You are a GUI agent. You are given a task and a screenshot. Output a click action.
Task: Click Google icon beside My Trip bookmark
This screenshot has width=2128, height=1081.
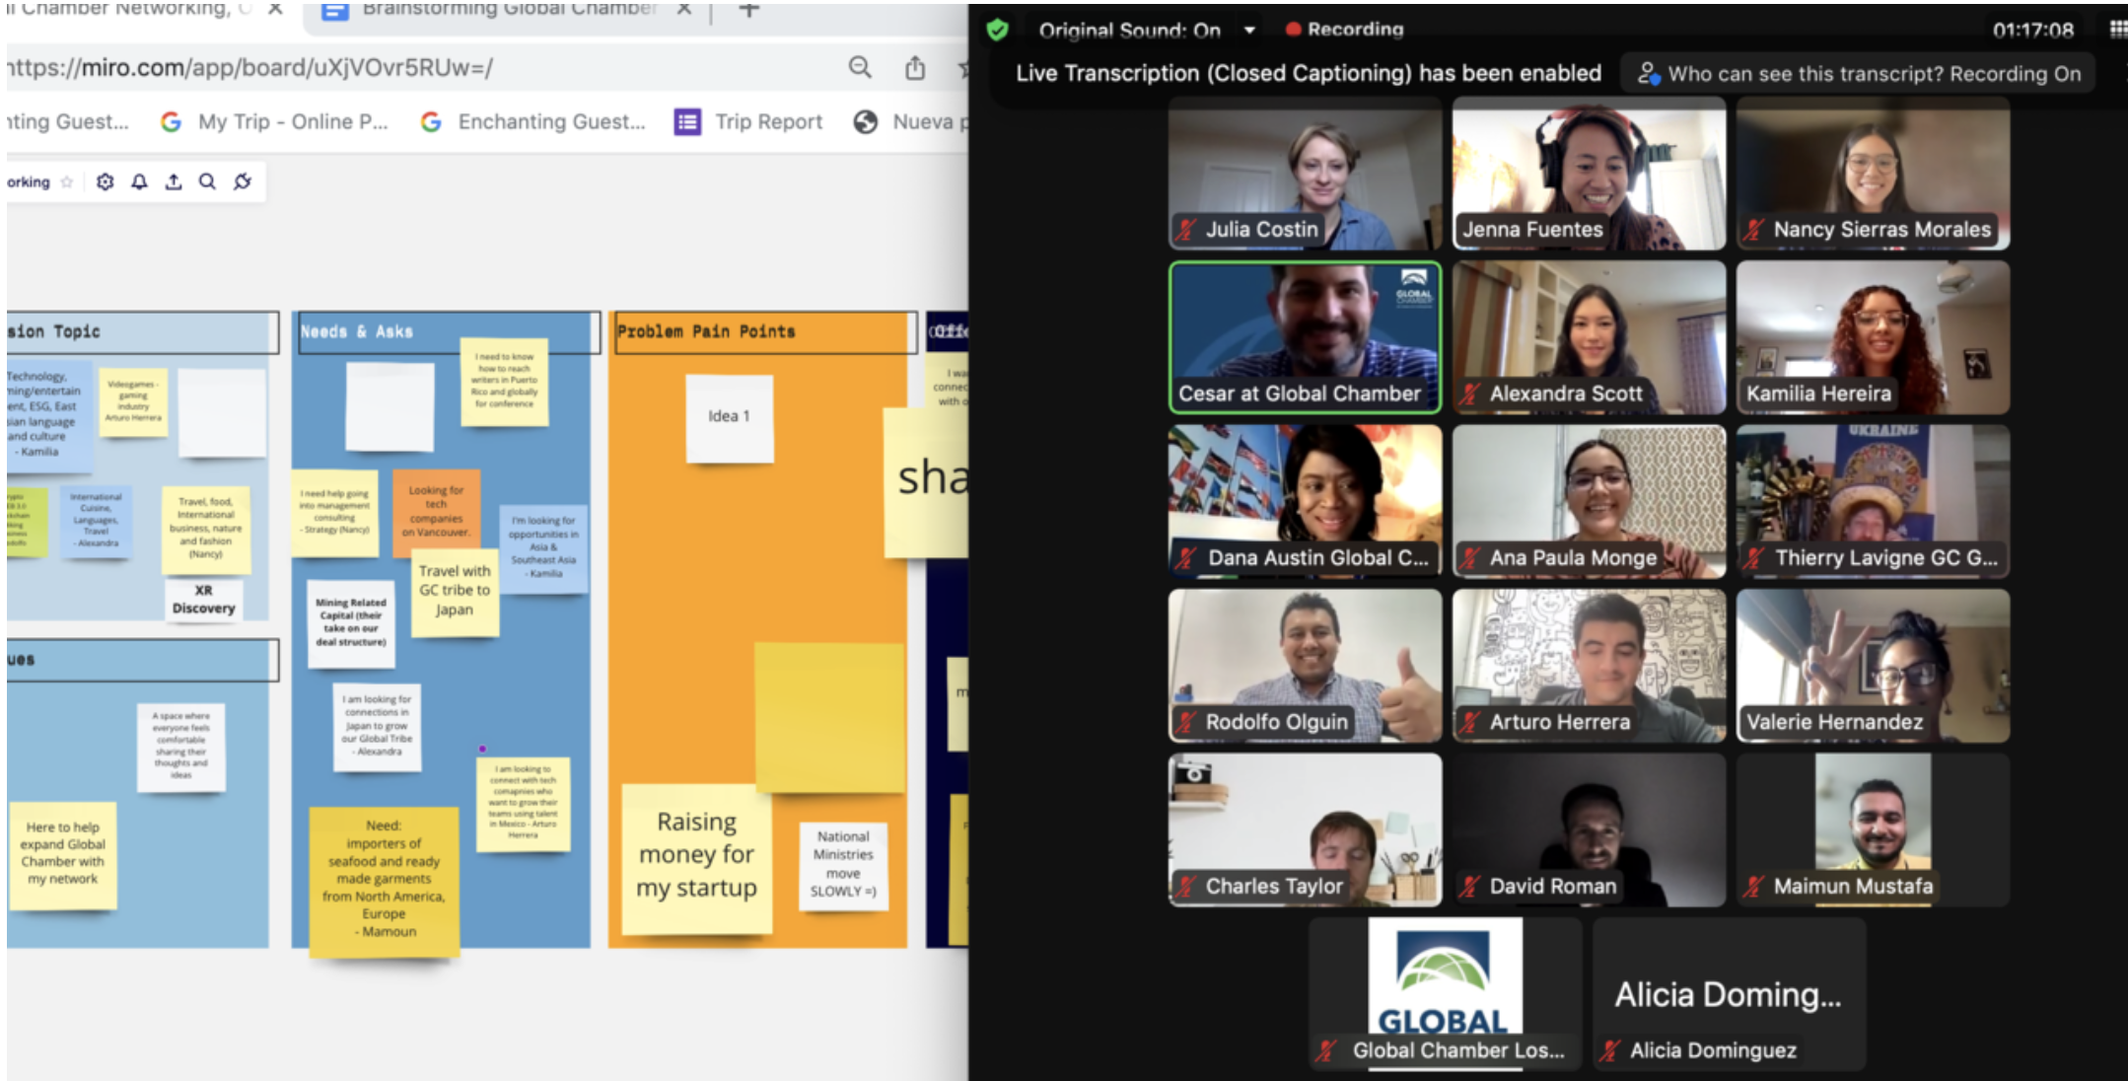(171, 121)
